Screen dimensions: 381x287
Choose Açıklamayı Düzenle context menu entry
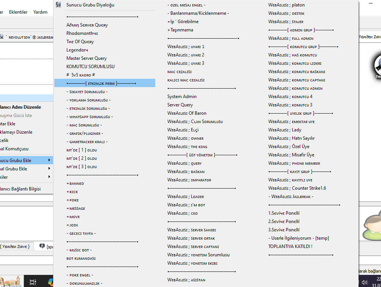point(16,132)
